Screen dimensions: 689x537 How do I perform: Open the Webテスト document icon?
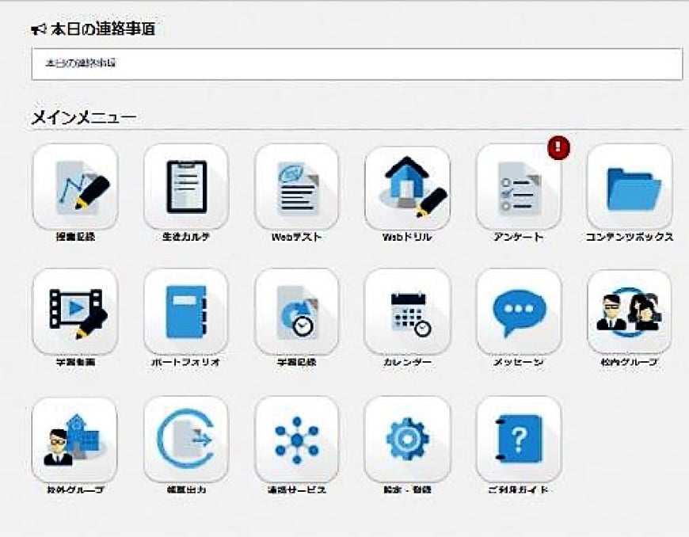pyautogui.click(x=297, y=186)
